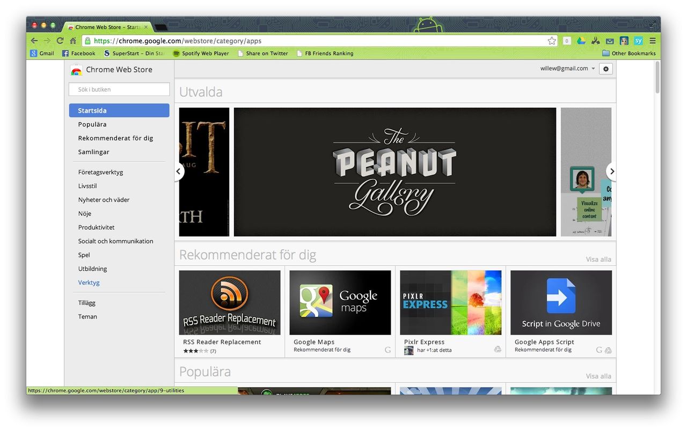Viewport: 687px width, 431px height.
Task: Open the Nöje category
Action: [x=85, y=214]
